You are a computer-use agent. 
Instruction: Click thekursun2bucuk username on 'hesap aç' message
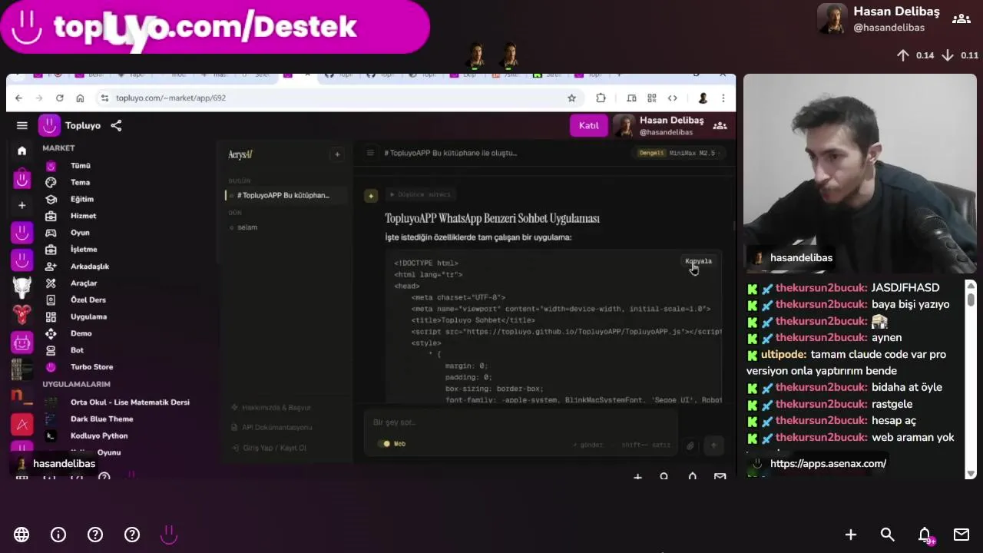pyautogui.click(x=821, y=421)
